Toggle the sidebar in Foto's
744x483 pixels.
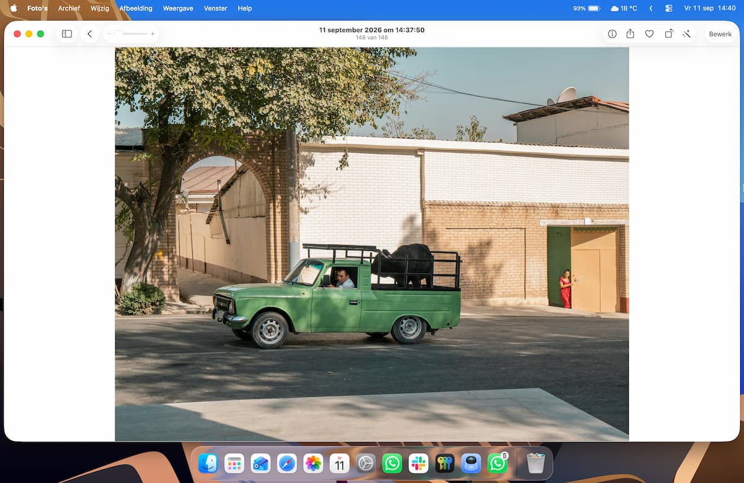pos(67,34)
